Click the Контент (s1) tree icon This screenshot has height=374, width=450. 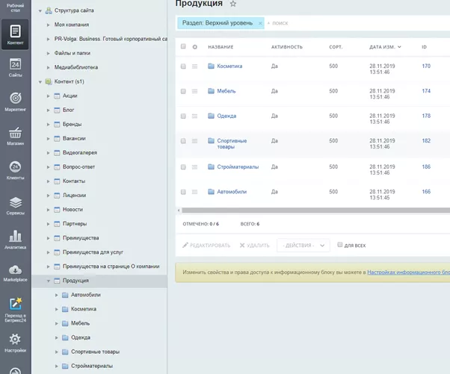(49, 81)
